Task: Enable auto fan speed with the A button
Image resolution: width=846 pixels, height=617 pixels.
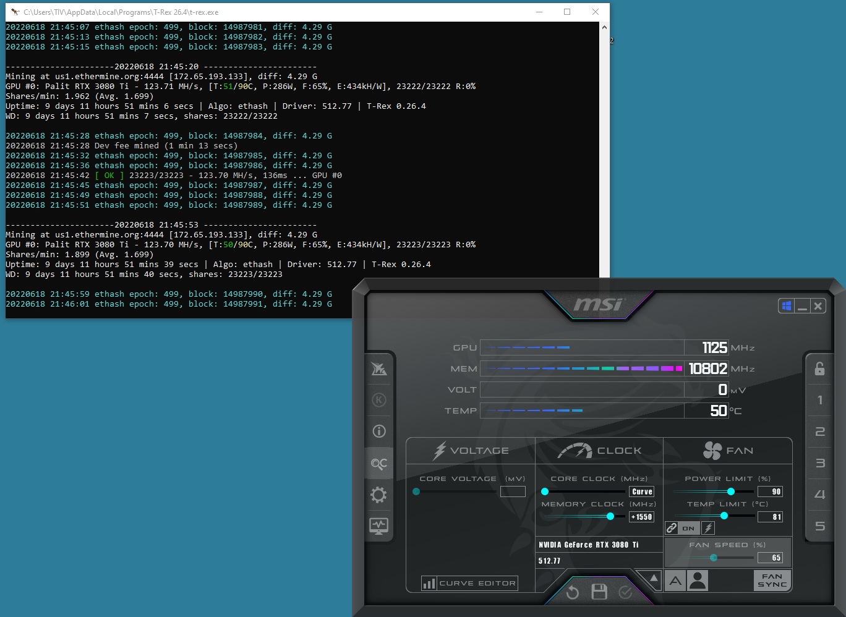Action: pyautogui.click(x=675, y=581)
